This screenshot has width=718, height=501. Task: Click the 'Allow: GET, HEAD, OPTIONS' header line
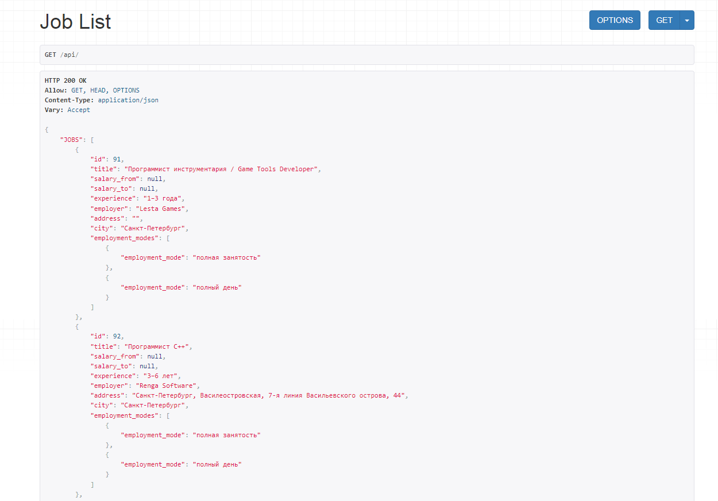pyautogui.click(x=92, y=90)
